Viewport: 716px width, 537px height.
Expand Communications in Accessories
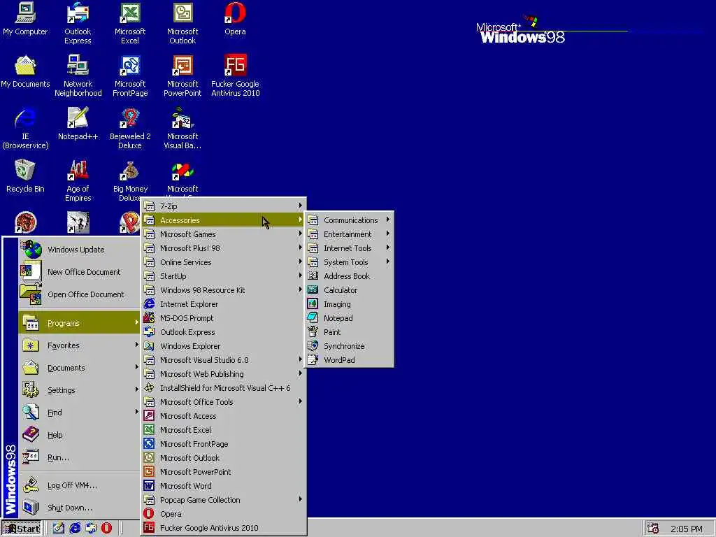350,220
